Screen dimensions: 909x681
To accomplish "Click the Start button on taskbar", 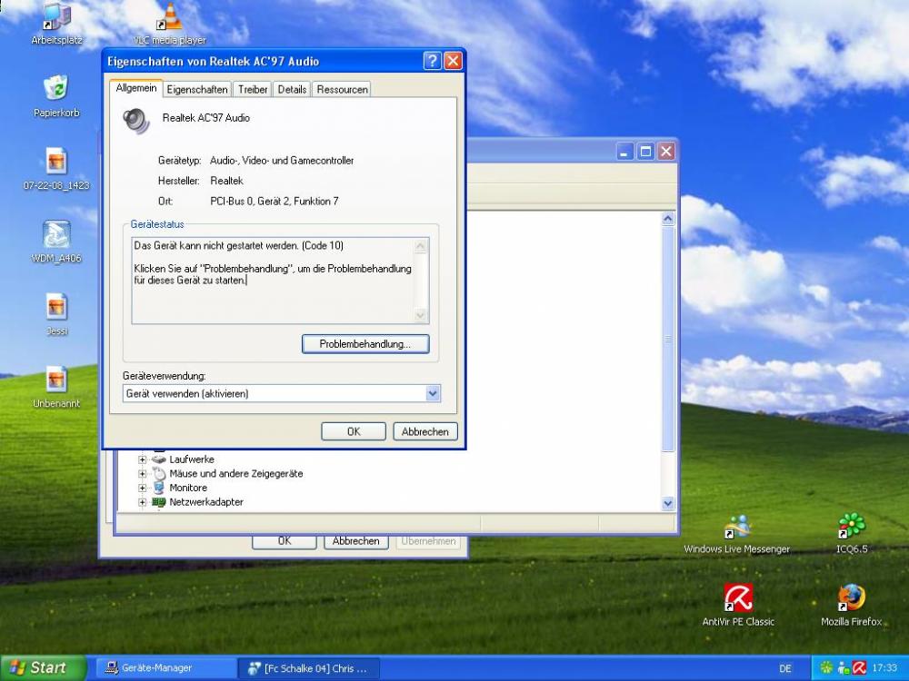I will [x=41, y=667].
